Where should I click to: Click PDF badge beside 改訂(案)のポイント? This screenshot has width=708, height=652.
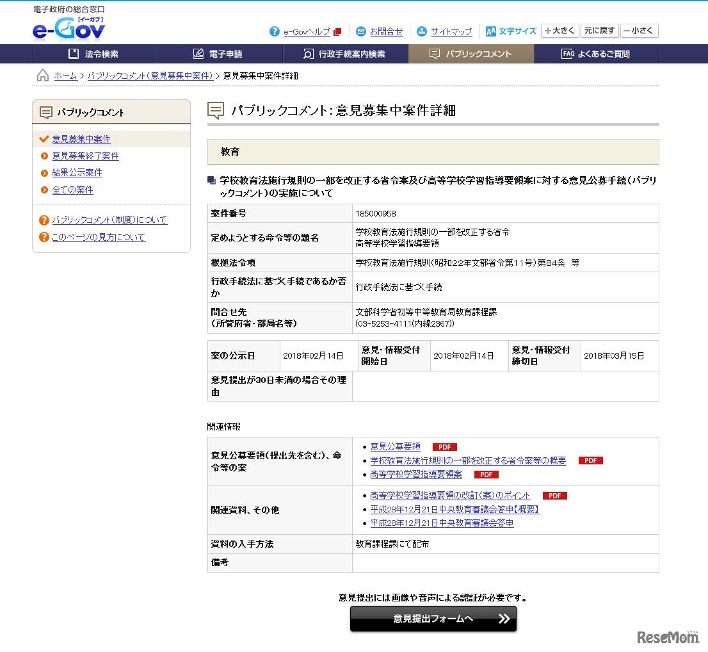point(554,496)
